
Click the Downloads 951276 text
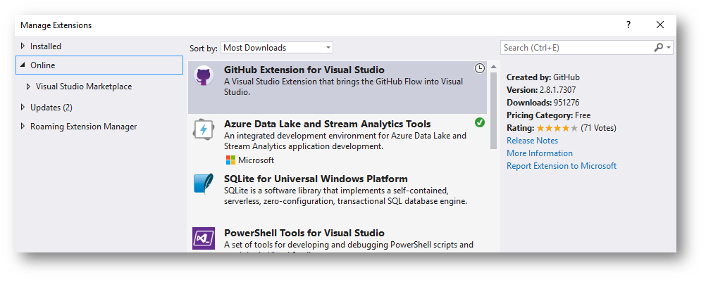point(543,103)
